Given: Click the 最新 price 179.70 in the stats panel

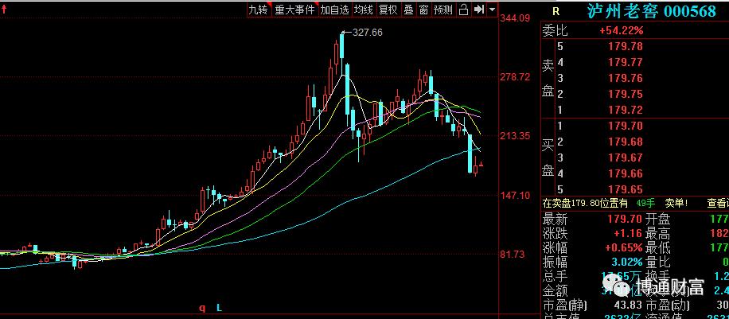Looking at the screenshot, I should (x=626, y=219).
